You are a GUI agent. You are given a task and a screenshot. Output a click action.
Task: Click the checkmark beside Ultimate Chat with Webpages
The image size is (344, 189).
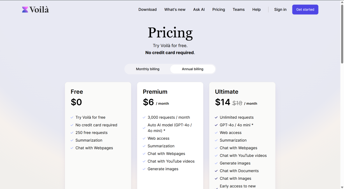pyautogui.click(x=216, y=148)
